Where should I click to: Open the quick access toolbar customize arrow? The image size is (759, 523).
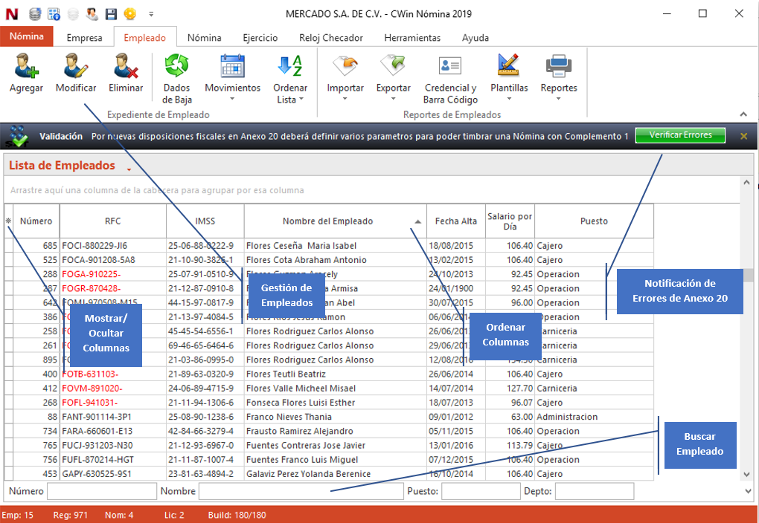151,15
